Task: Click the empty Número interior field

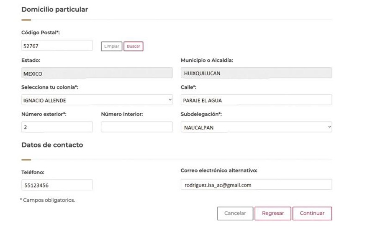Action: [137, 127]
